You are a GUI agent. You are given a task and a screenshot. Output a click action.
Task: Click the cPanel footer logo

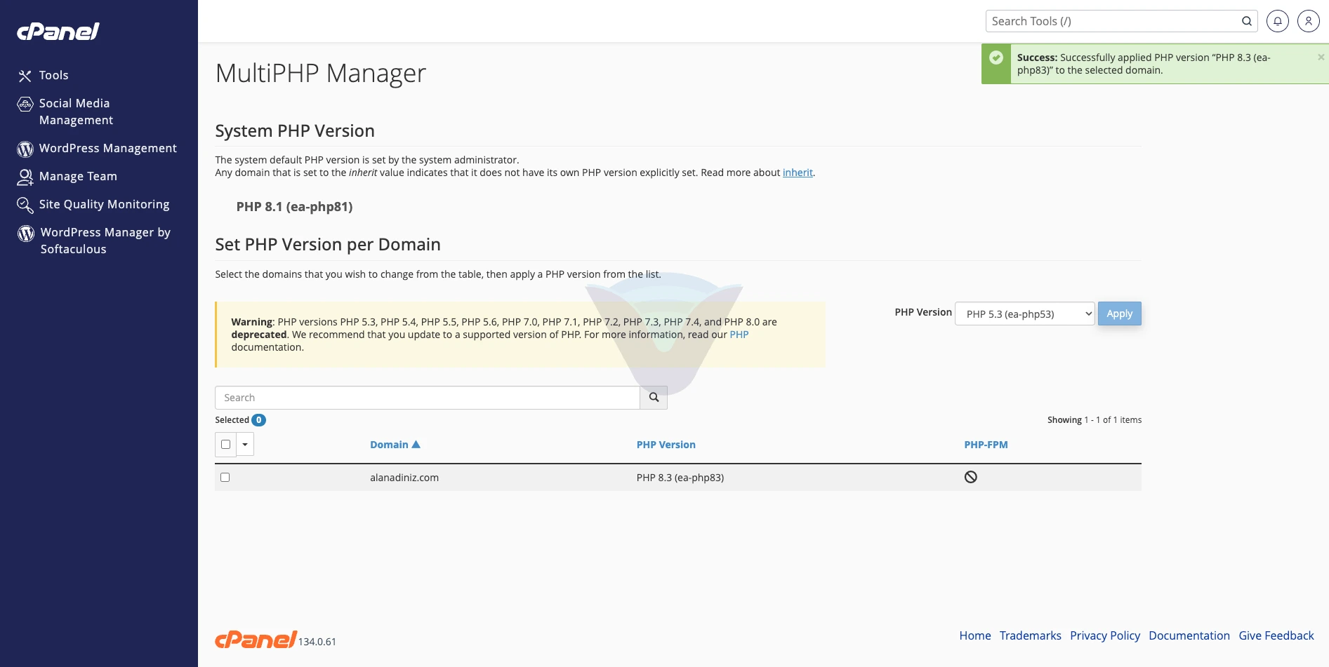pyautogui.click(x=256, y=639)
